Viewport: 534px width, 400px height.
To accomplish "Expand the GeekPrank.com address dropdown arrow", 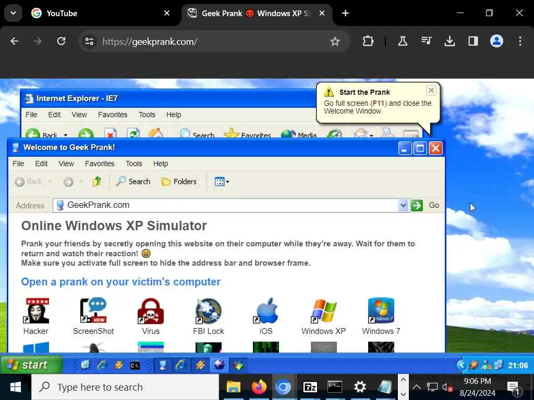I will [403, 205].
